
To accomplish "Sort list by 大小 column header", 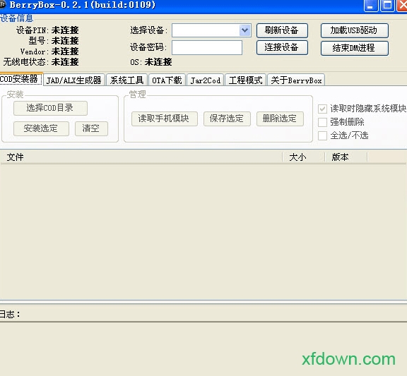I will tap(304, 157).
